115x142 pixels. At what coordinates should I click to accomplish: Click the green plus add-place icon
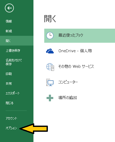click(x=50, y=98)
